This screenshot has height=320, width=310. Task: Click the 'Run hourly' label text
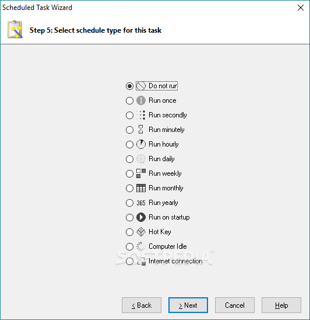[164, 144]
